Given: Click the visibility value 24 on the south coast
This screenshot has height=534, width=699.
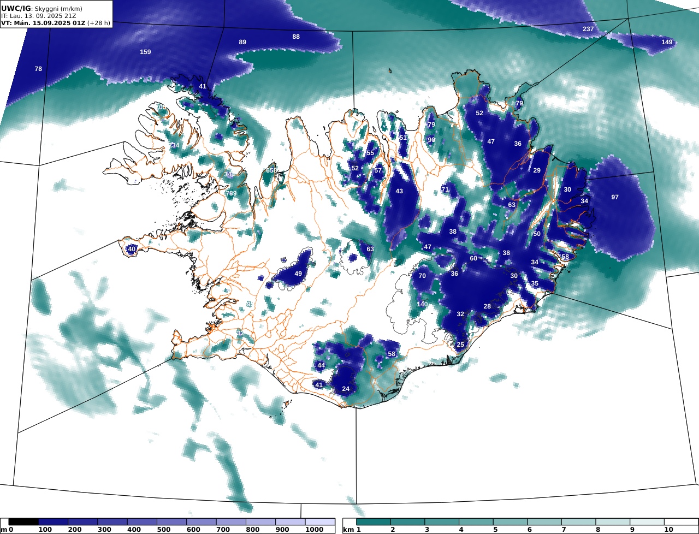Looking at the screenshot, I should click(346, 389).
